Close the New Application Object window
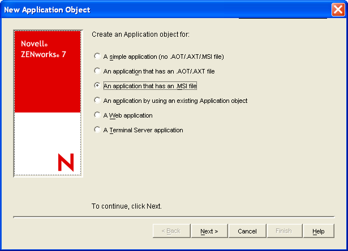348x251 pixels. (x=338, y=10)
